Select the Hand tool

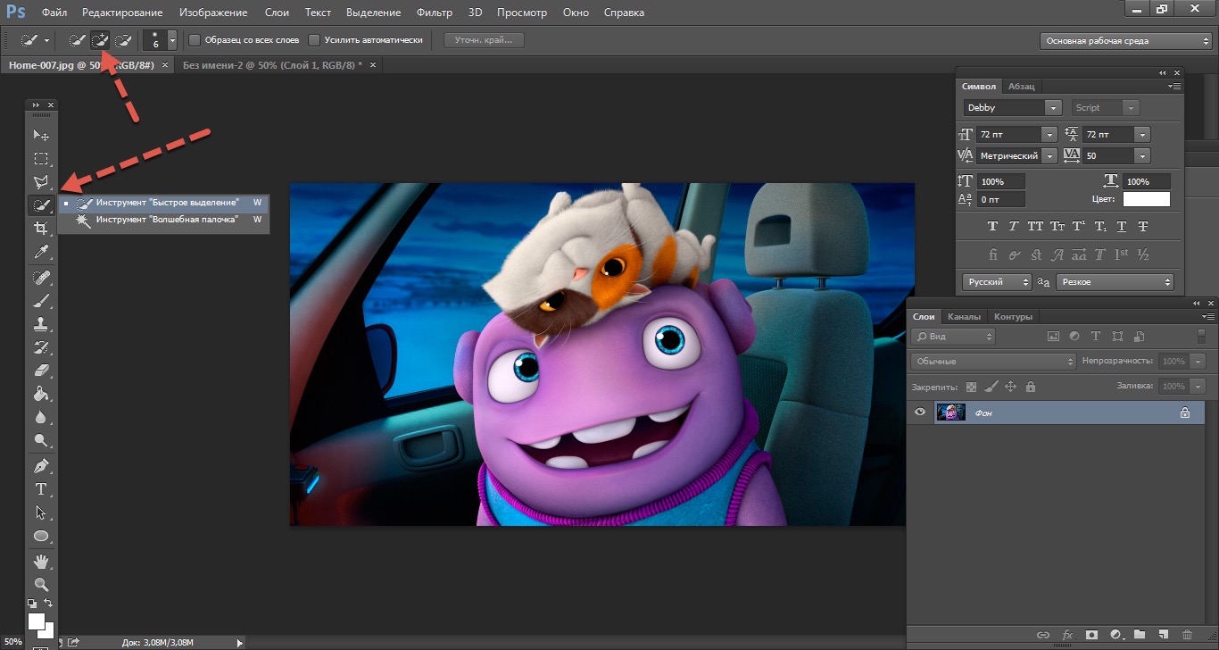click(x=41, y=561)
